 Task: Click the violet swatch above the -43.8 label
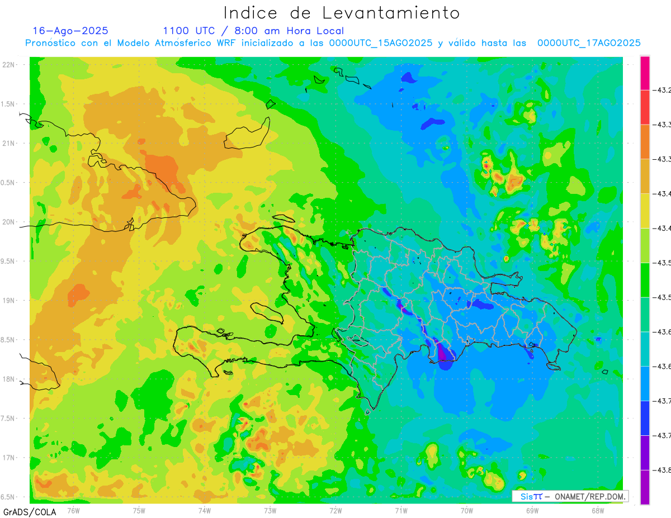pos(645,452)
